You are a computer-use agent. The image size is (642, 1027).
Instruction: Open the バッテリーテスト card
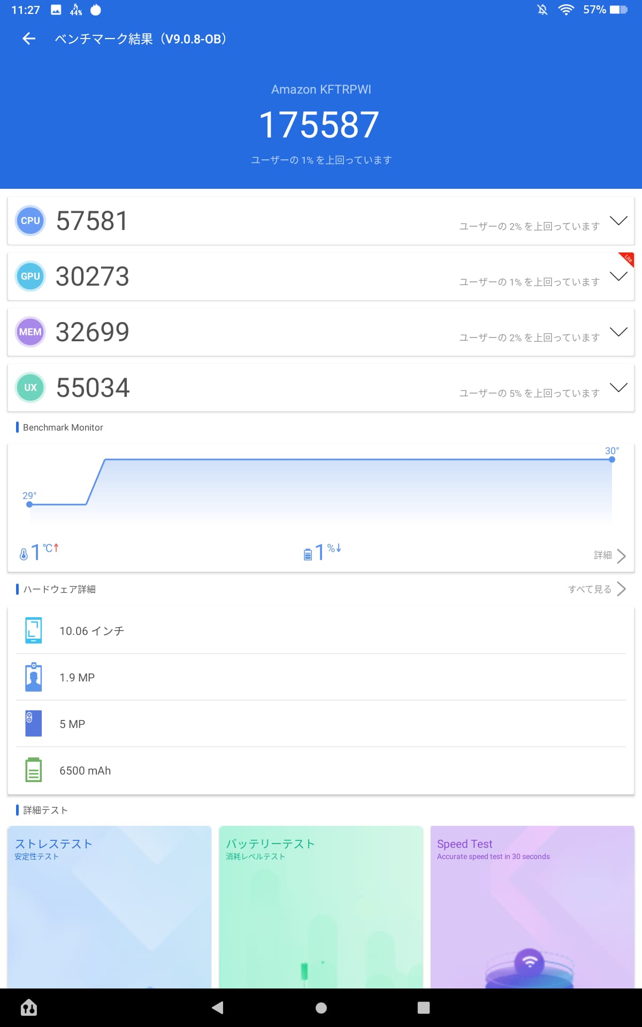click(321, 907)
